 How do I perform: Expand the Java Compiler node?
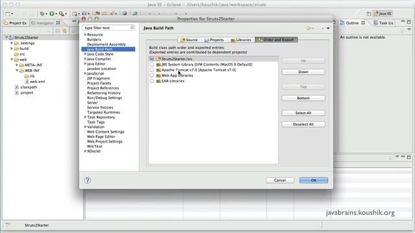click(x=85, y=59)
